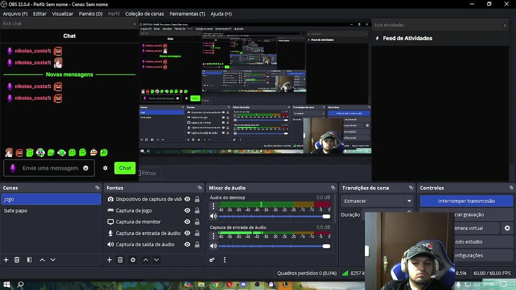Screen dimensions: 516x290
Task: Open Windows taskbar search
Action: pyautogui.click(x=21, y=285)
